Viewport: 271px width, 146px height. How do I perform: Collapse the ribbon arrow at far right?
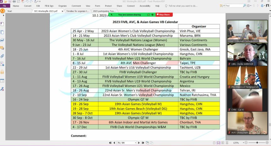[x=270, y=11]
